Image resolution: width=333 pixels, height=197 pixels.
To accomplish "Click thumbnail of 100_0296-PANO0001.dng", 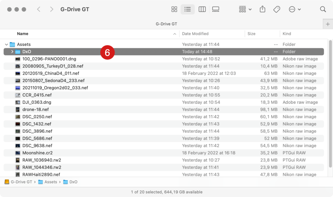I will [18, 59].
